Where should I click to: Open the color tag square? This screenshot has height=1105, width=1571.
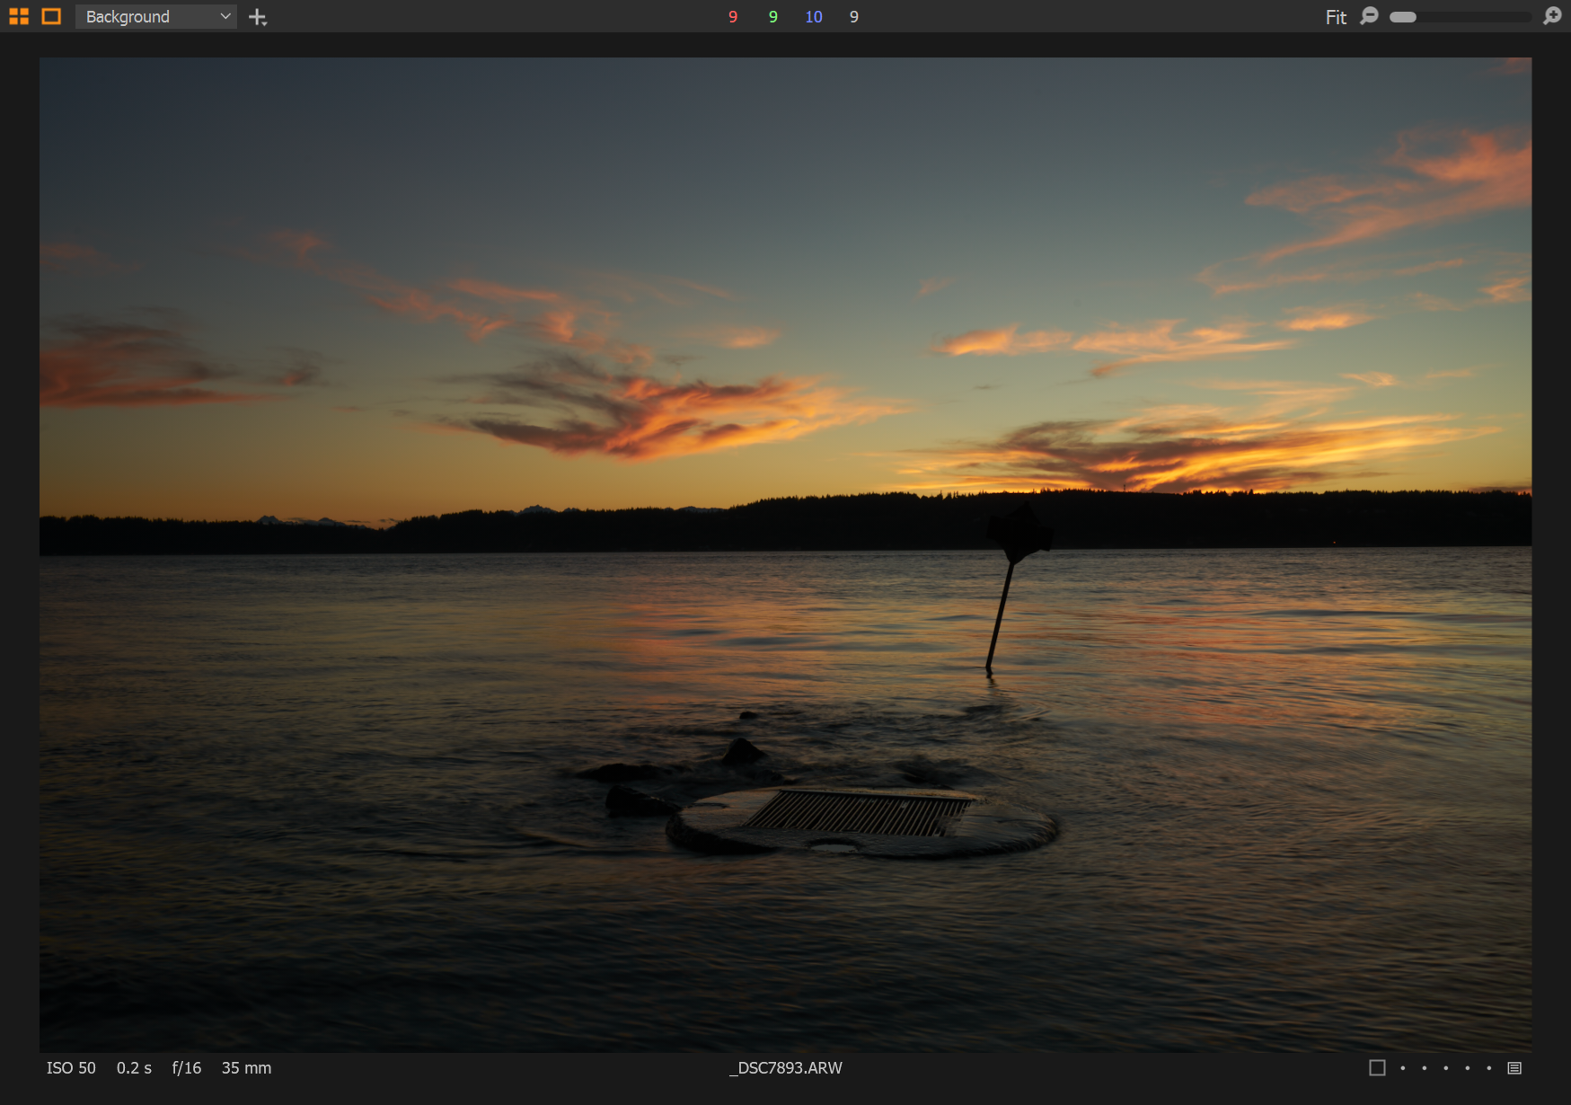click(1377, 1067)
